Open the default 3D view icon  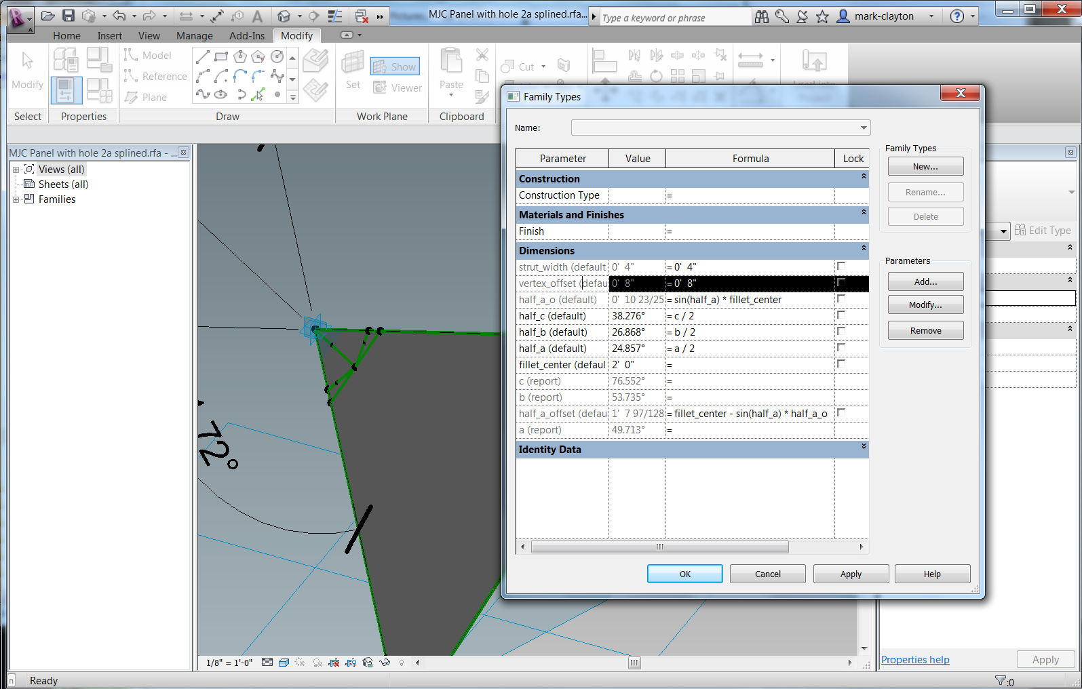(x=284, y=16)
